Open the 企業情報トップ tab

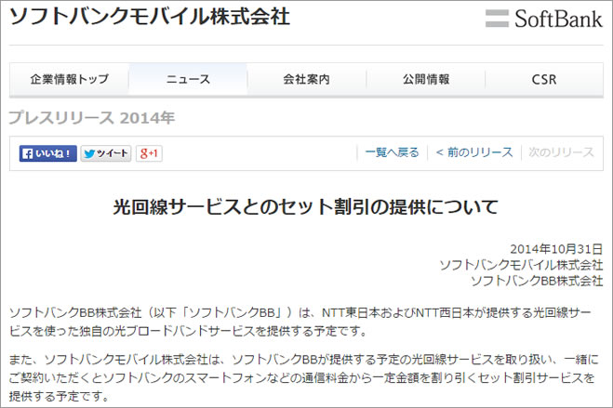[69, 79]
